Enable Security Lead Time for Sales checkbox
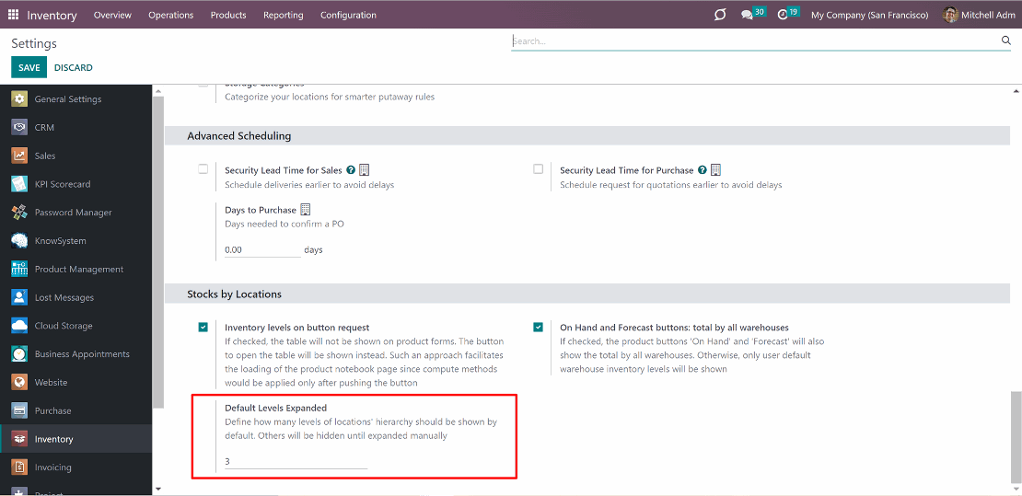 (x=203, y=168)
